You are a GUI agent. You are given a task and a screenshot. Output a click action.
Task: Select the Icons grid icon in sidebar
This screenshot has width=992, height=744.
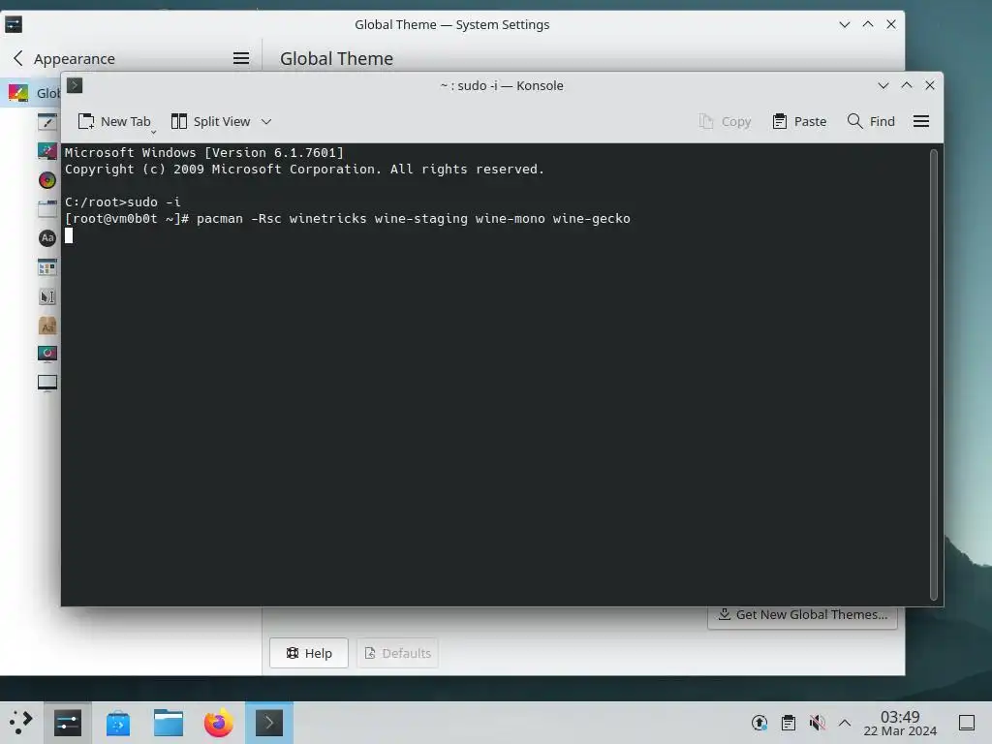coord(47,267)
